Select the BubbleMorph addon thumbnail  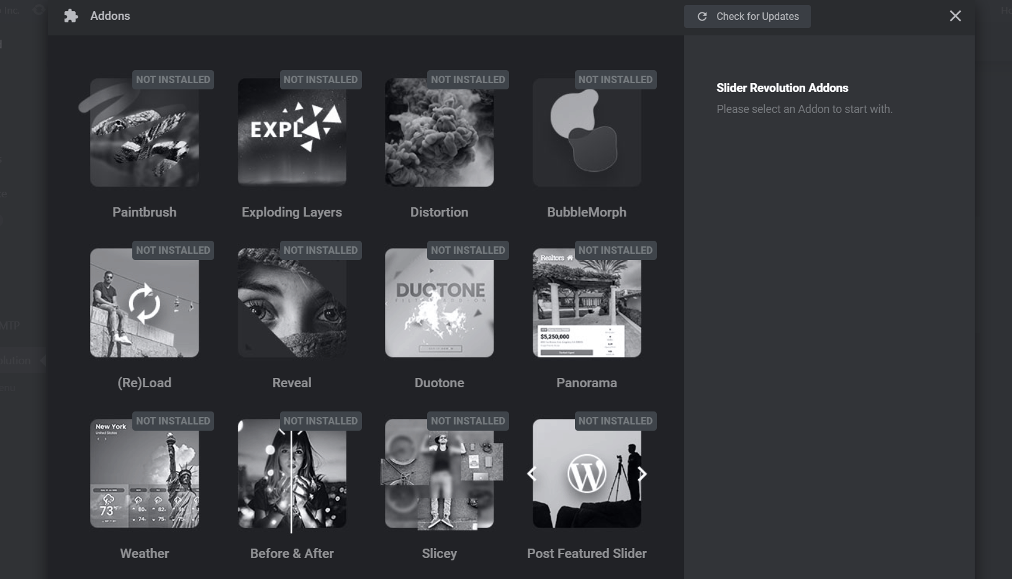tap(587, 132)
